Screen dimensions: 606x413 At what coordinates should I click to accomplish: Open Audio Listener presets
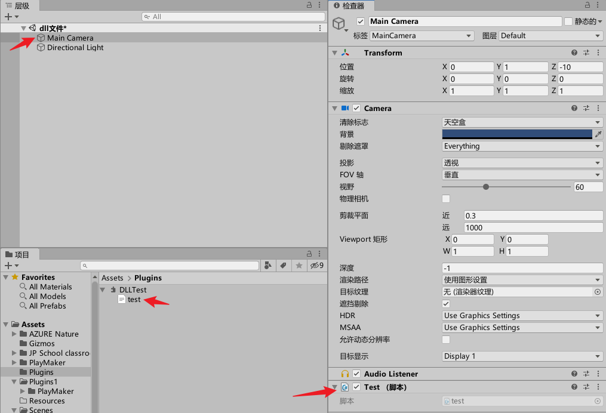pyautogui.click(x=586, y=374)
